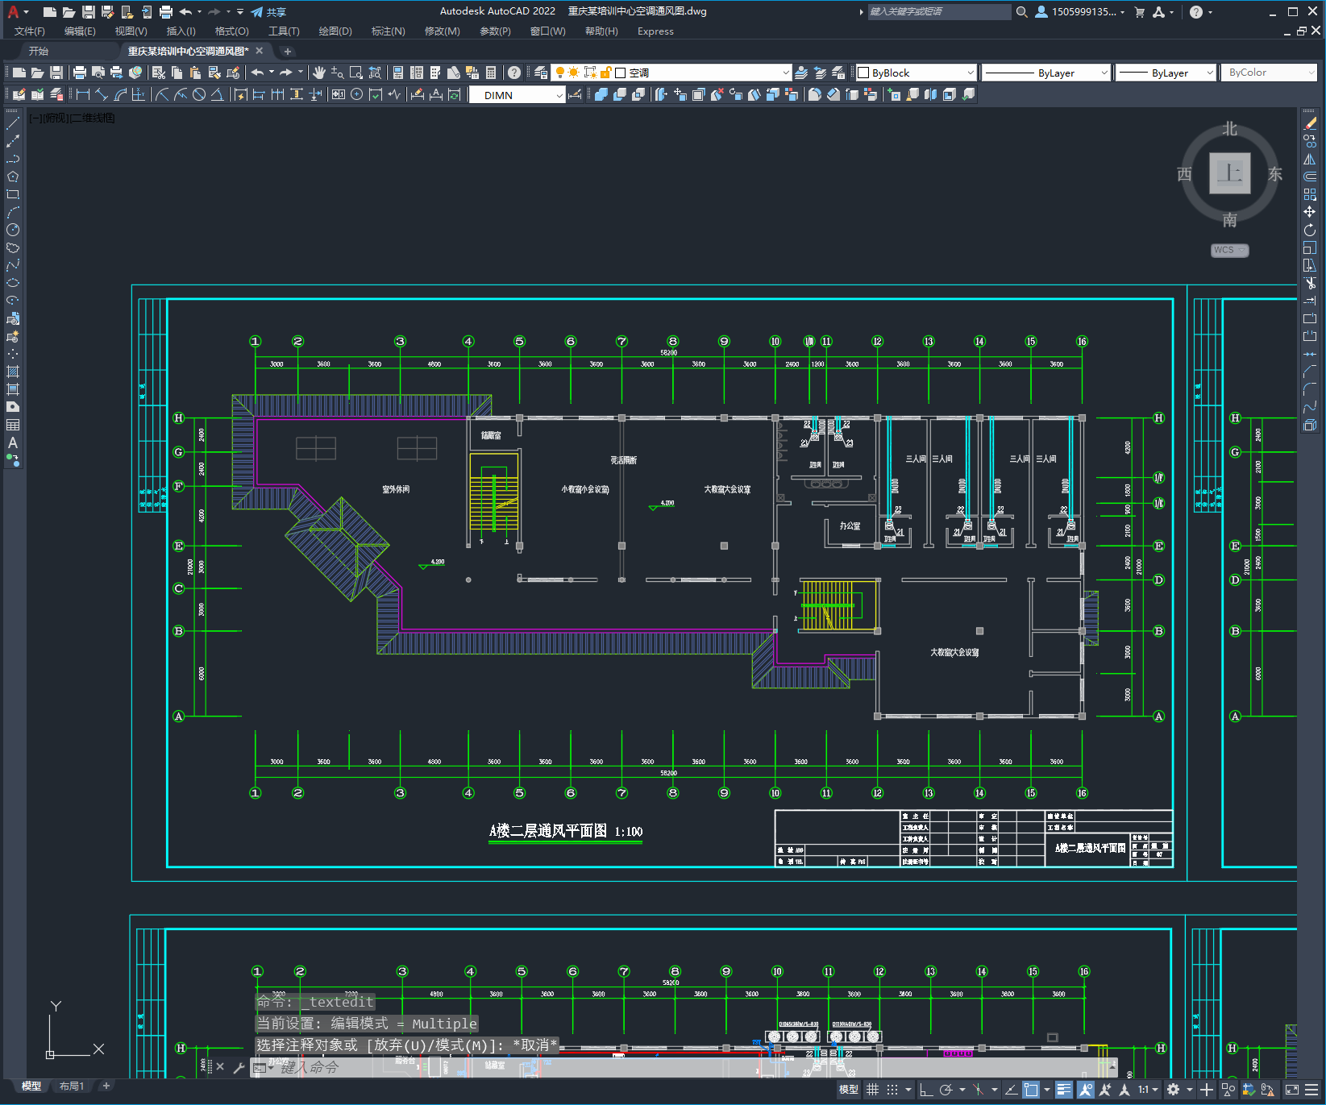Click the Plot printer icon
1326x1105 pixels.
80,73
